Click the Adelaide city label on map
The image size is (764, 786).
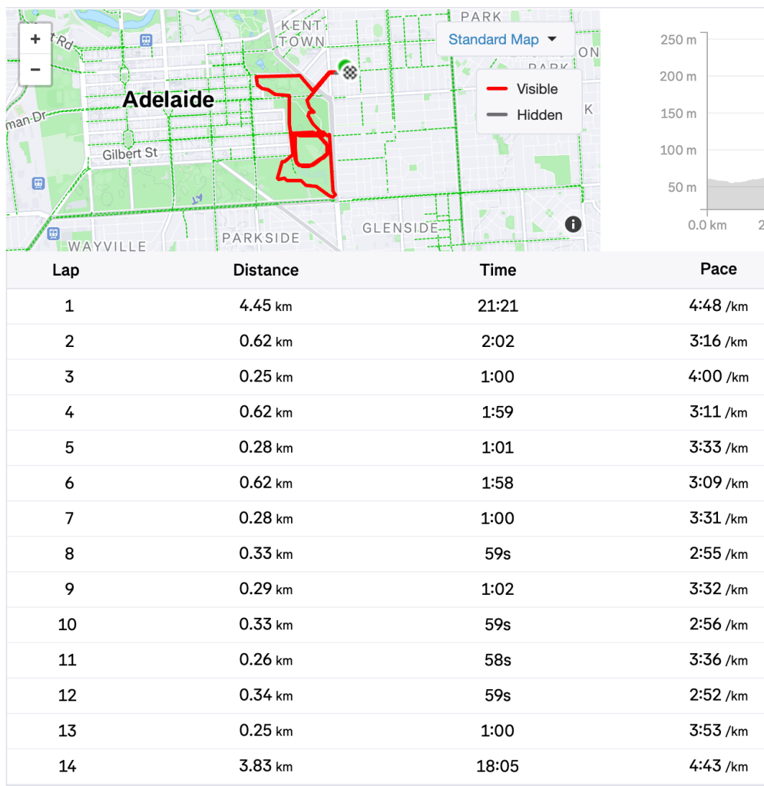(168, 100)
